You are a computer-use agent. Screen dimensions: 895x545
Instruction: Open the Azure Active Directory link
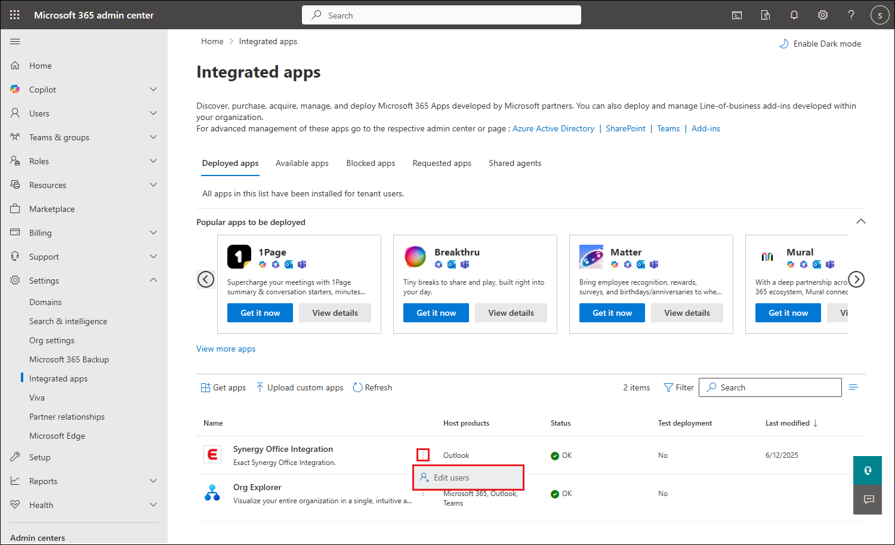pyautogui.click(x=553, y=128)
